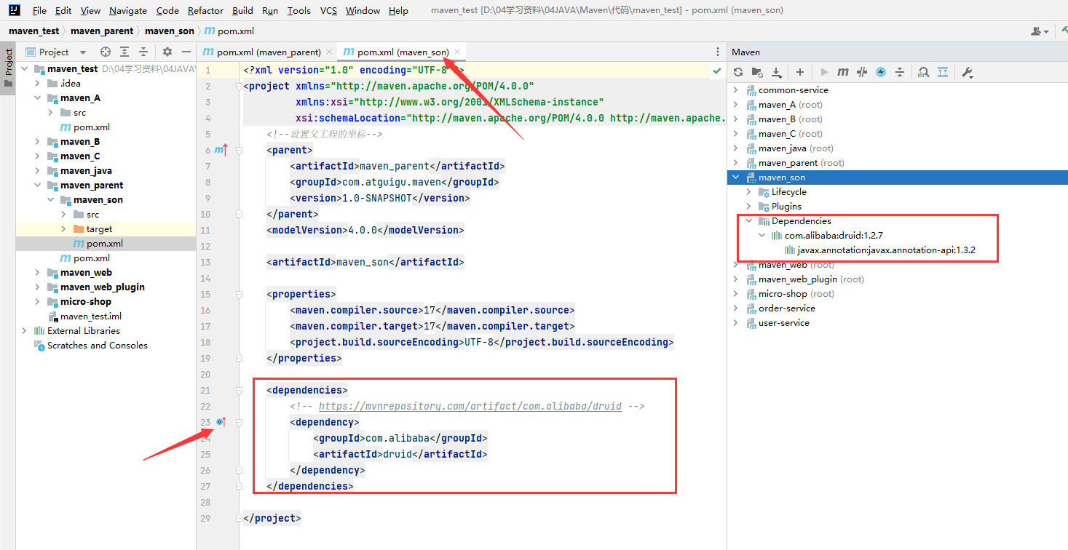Click the parent POM gutter icon on line 6

coord(221,150)
